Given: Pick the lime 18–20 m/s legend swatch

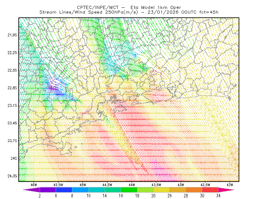Looking at the screenshot, I should click(145, 190).
